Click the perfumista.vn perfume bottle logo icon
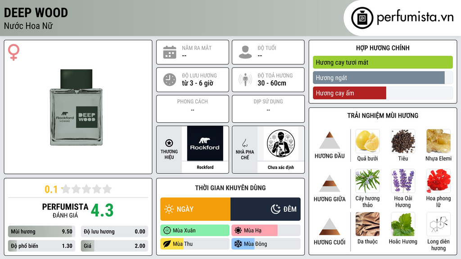 pyautogui.click(x=362, y=18)
